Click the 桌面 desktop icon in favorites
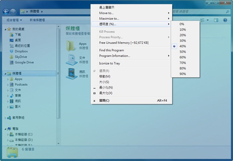 click(11, 40)
